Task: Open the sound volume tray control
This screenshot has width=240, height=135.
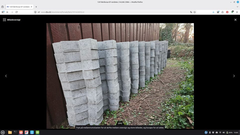Action: tap(223, 132)
